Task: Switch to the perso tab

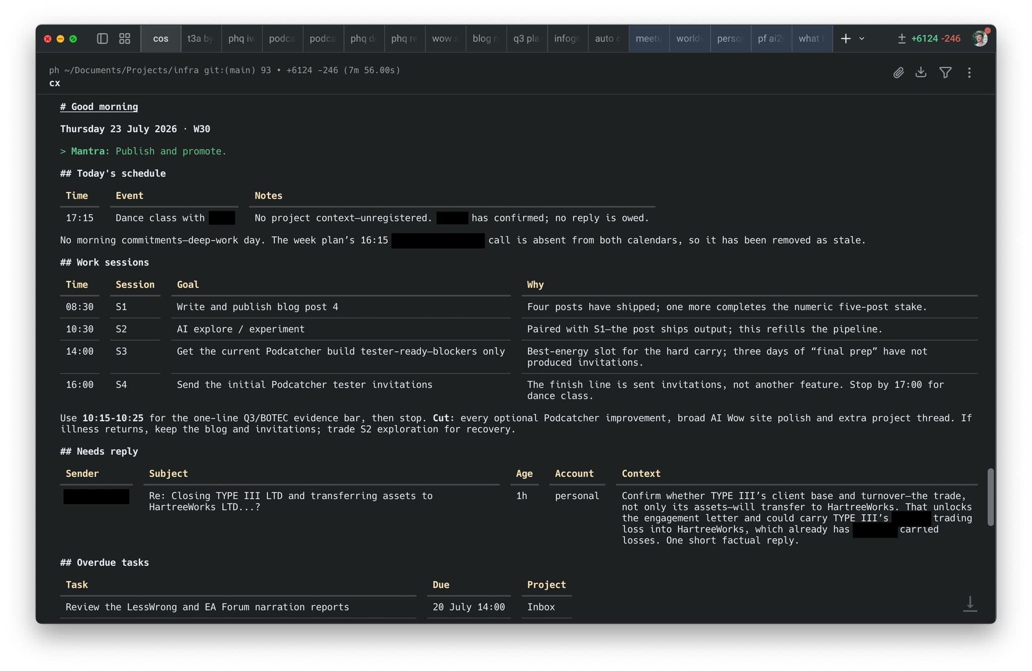Action: [731, 38]
